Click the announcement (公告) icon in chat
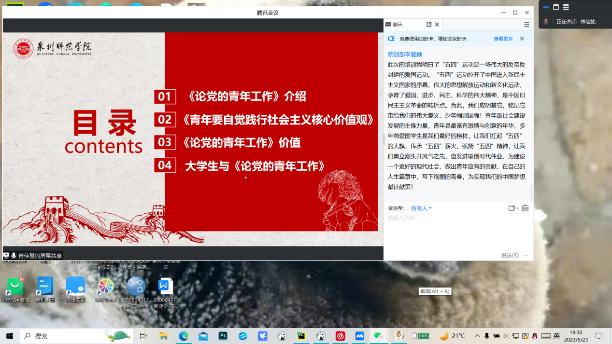612x344 pixels. pos(525,208)
